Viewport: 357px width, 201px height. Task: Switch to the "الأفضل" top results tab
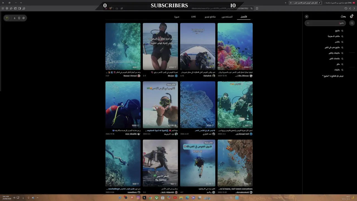[244, 17]
